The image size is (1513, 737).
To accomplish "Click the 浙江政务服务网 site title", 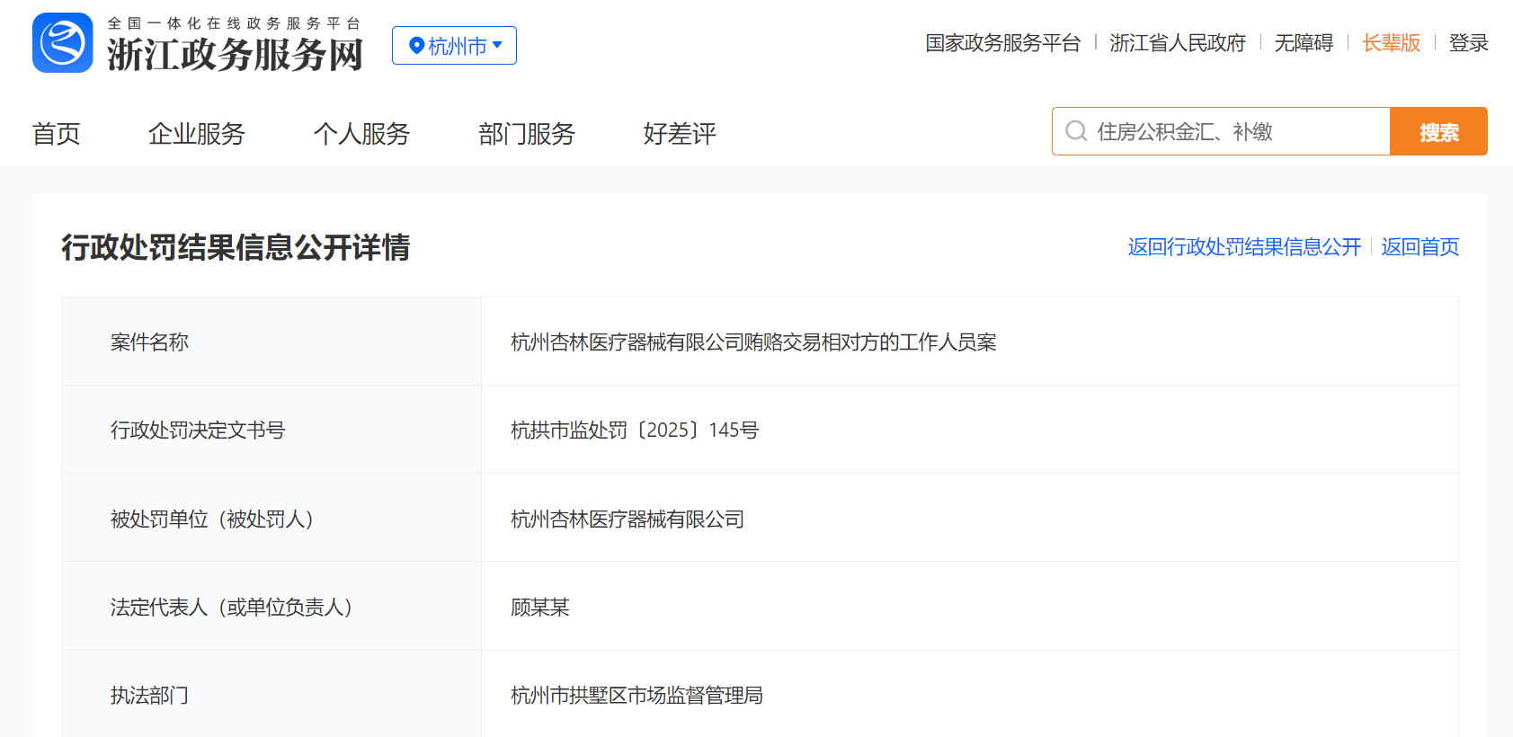I will (236, 55).
